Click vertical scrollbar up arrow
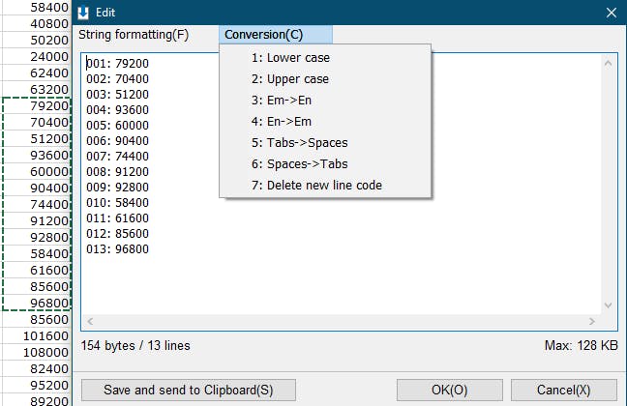The width and height of the screenshot is (627, 406). click(609, 62)
